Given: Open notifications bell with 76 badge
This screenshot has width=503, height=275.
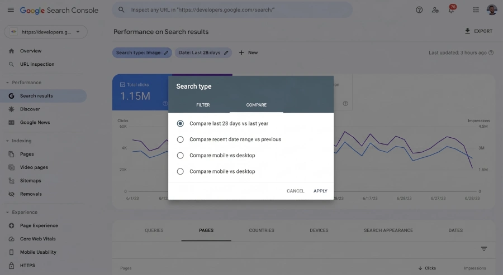Looking at the screenshot, I should click(452, 9).
